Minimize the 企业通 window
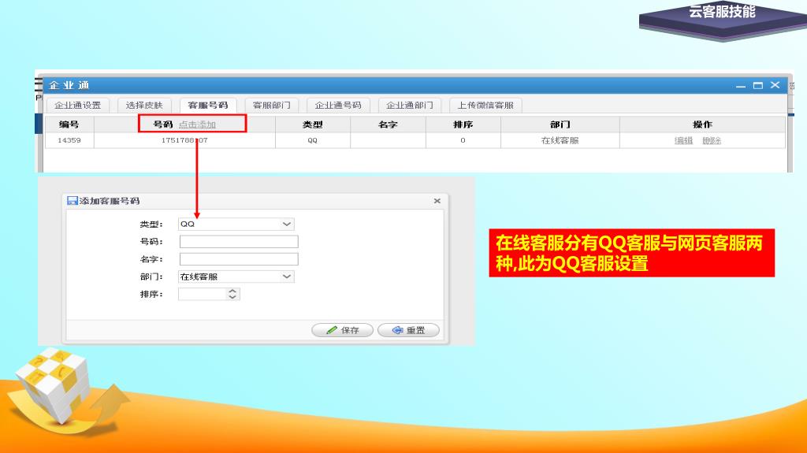This screenshot has height=453, width=807. (741, 86)
